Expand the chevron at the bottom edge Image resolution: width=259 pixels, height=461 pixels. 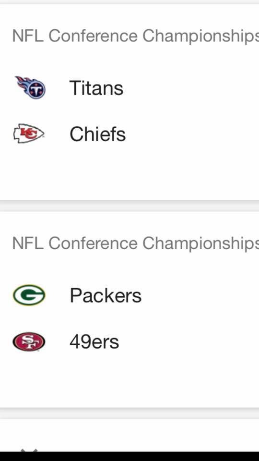click(29, 450)
